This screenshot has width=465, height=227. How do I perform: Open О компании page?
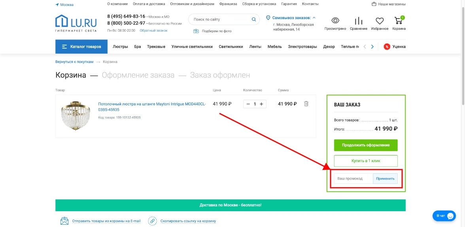117,4
